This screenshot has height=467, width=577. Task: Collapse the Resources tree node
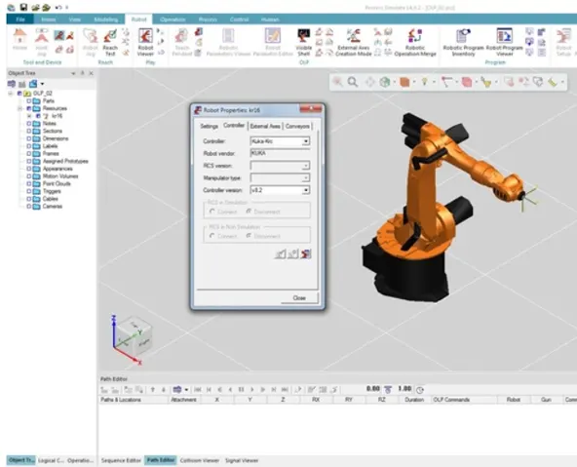[19, 108]
